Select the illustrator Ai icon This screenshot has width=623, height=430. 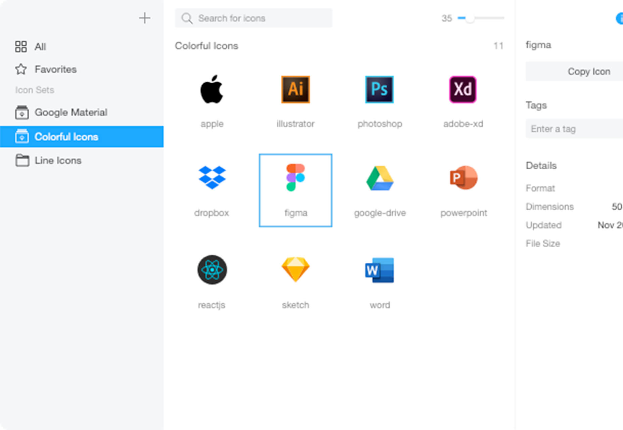point(295,89)
